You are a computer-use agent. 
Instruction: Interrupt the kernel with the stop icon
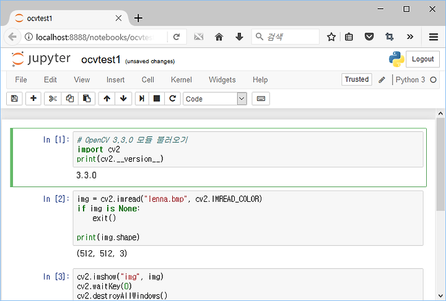157,98
